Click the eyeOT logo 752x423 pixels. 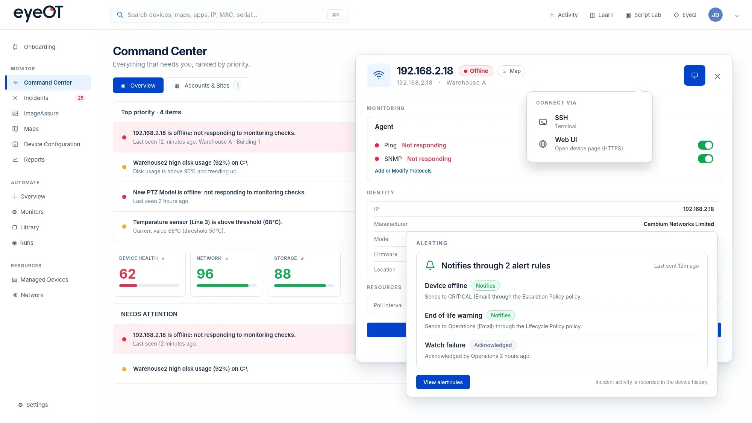click(x=38, y=14)
